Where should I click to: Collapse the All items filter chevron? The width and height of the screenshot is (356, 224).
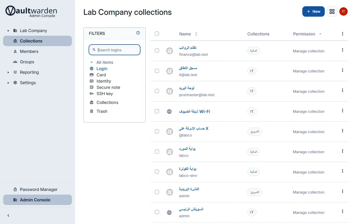(91, 62)
